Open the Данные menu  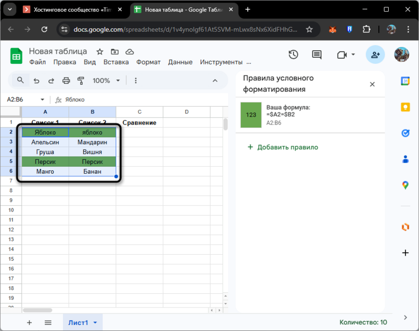(x=180, y=62)
